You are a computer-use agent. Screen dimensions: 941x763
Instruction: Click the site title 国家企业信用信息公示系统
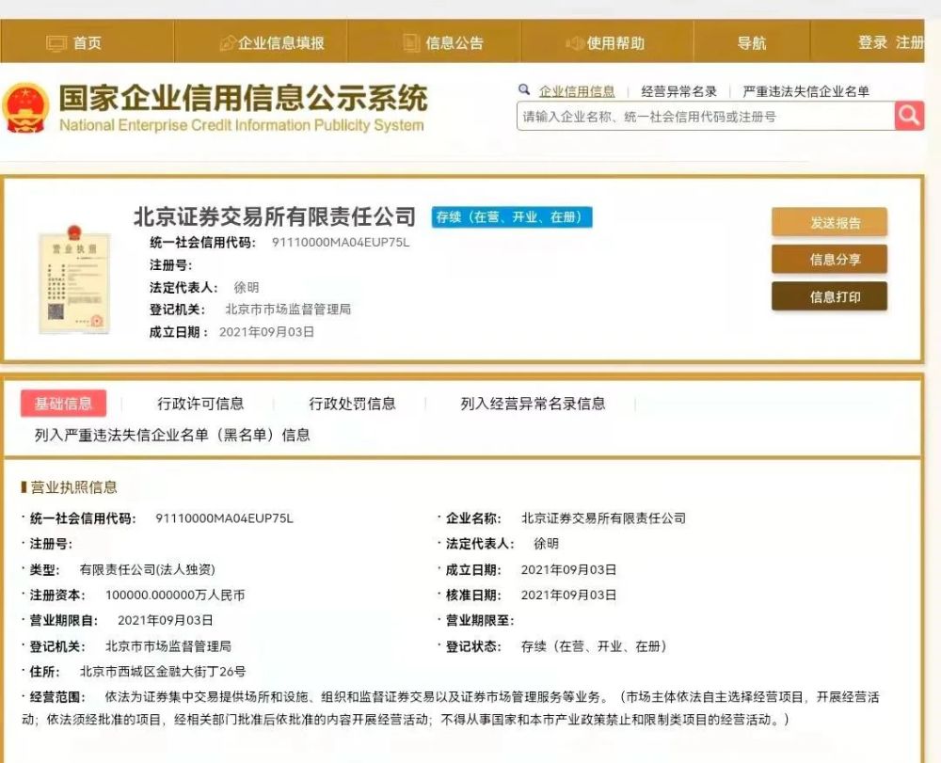pyautogui.click(x=243, y=98)
